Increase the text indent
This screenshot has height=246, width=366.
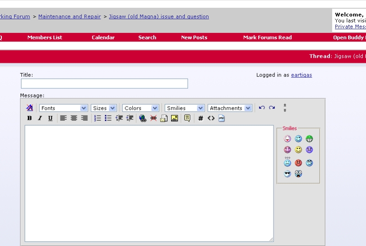point(130,118)
